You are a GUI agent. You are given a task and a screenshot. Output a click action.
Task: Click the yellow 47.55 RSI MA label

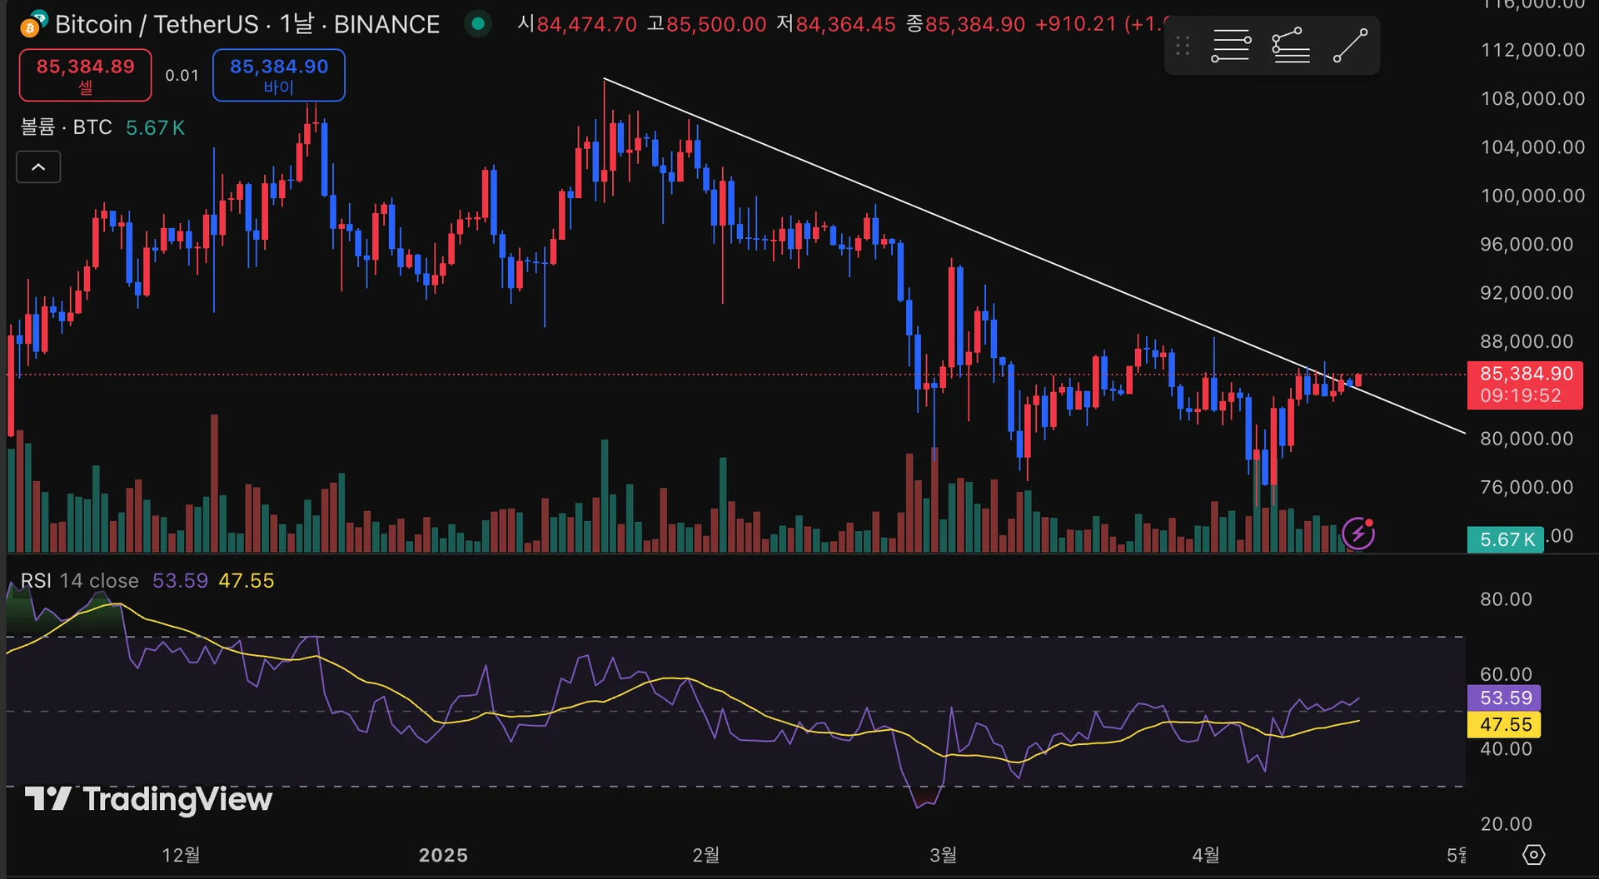point(1504,724)
